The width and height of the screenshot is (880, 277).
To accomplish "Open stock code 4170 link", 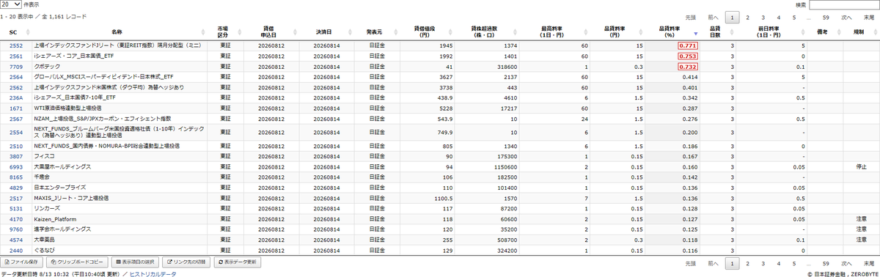I will tap(16, 219).
